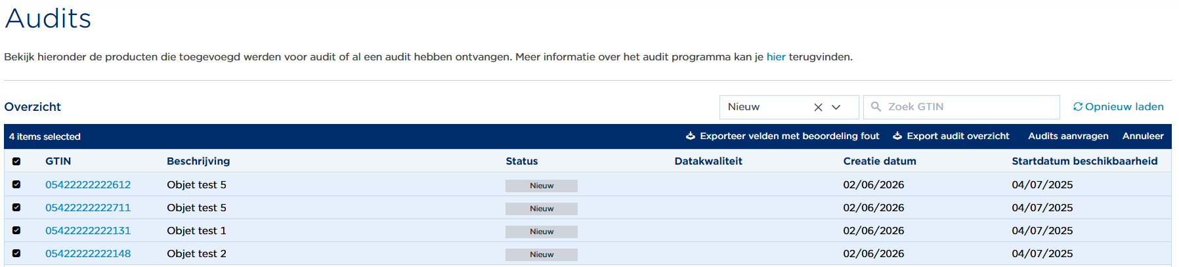
Task: Click the magnifier icon in search box
Action: (x=876, y=106)
